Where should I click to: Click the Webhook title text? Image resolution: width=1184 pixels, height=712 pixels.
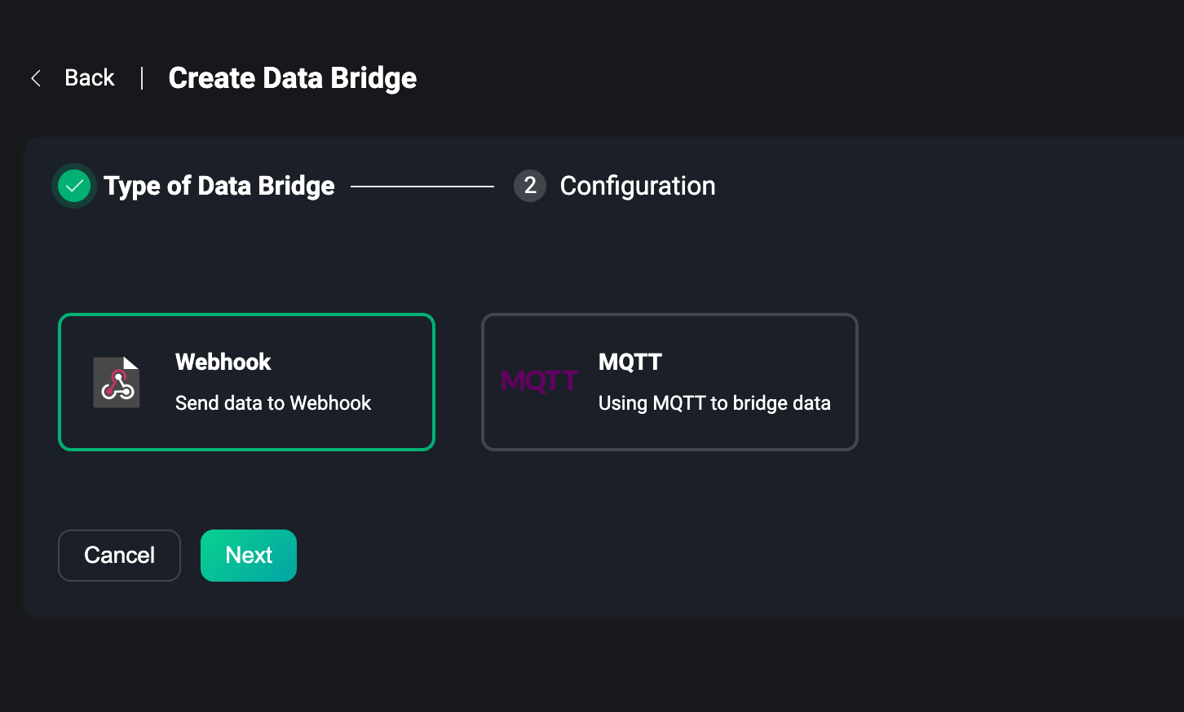(223, 362)
